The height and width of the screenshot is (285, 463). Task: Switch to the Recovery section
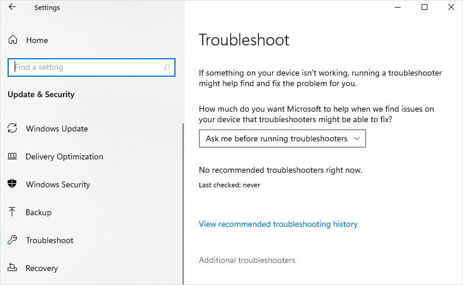(41, 268)
